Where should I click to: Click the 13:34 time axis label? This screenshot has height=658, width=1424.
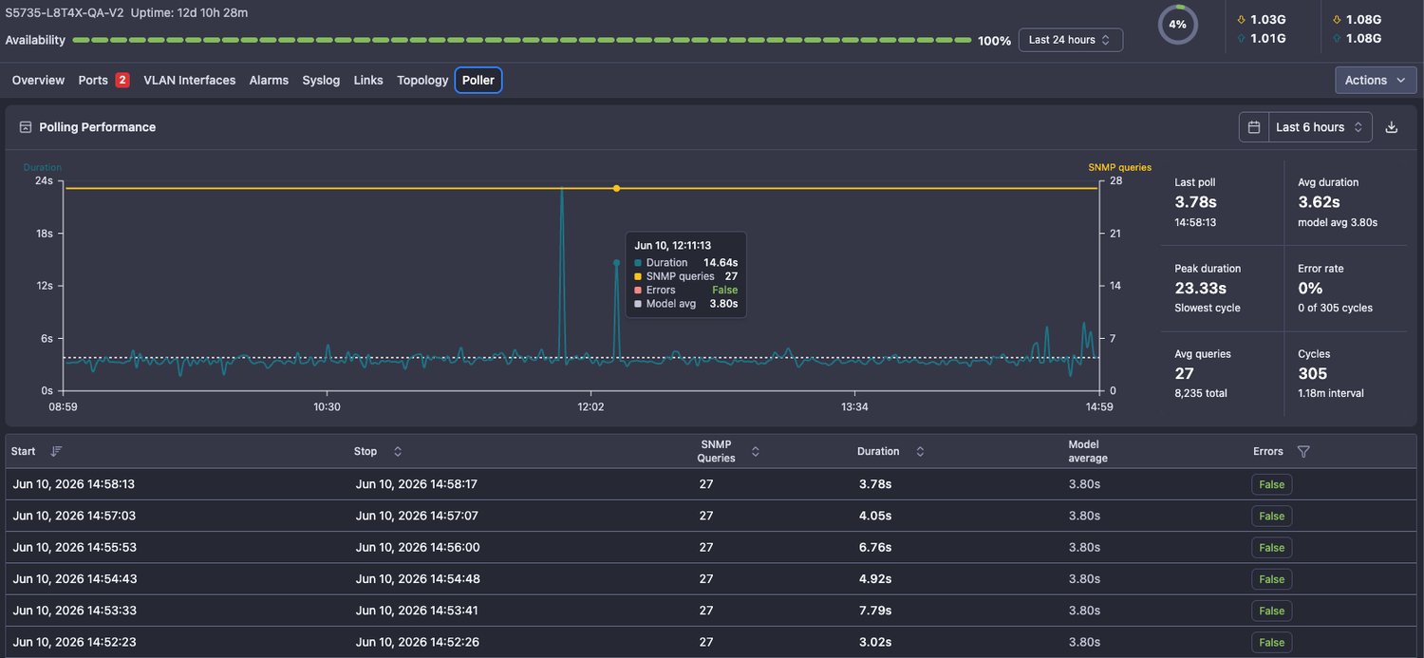point(854,406)
